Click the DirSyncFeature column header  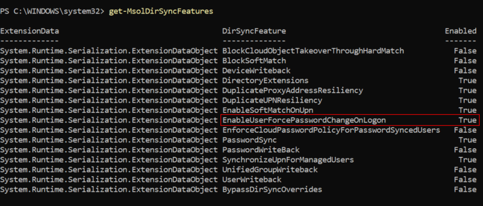click(254, 31)
